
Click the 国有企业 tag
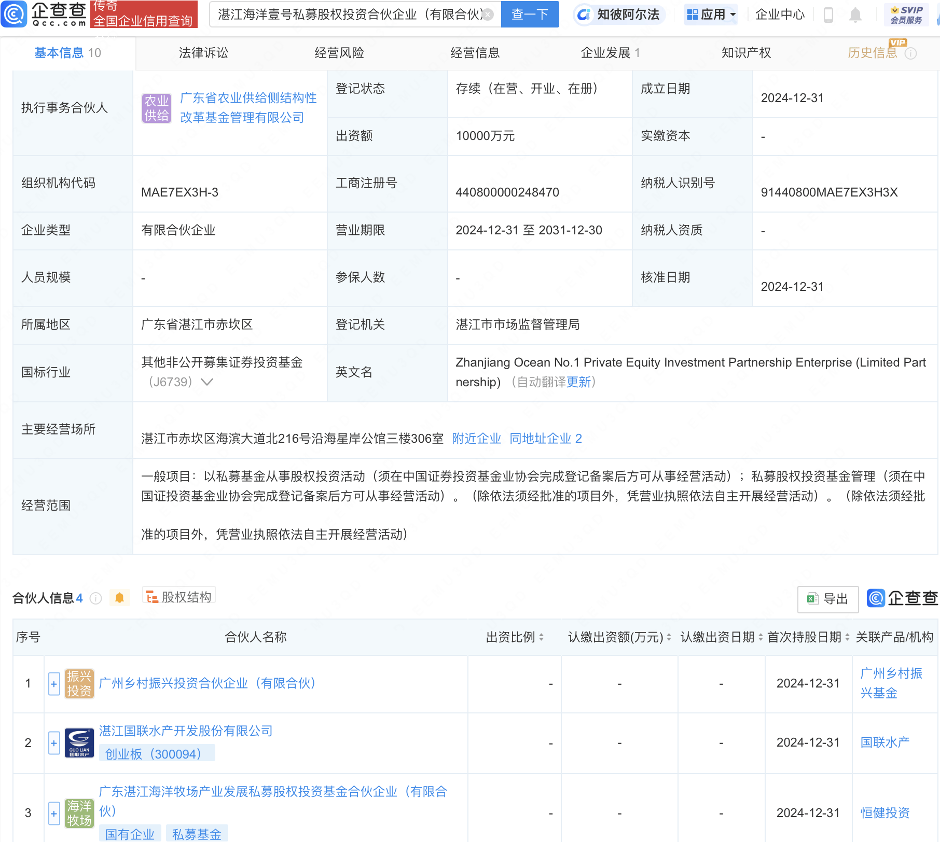[x=130, y=834]
